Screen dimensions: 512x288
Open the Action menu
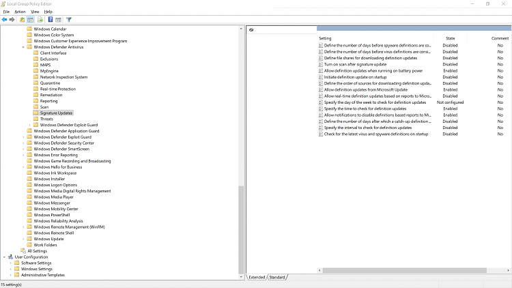point(20,12)
